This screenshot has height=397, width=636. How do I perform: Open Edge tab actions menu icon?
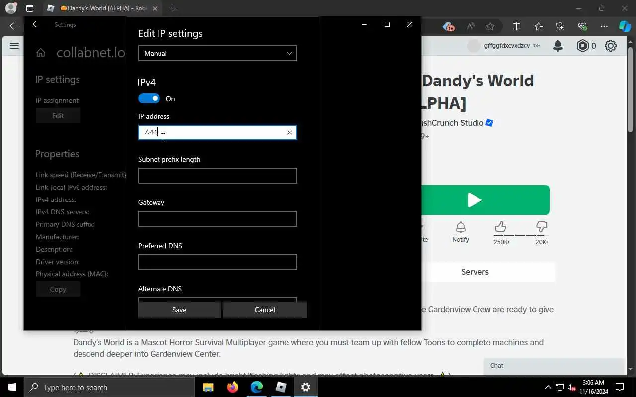[x=30, y=8]
